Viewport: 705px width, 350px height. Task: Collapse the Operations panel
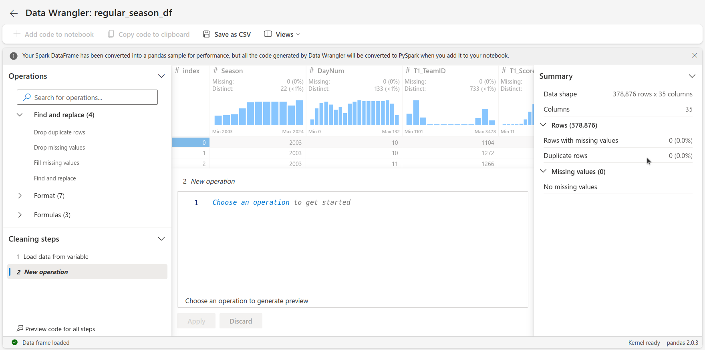pyautogui.click(x=161, y=76)
